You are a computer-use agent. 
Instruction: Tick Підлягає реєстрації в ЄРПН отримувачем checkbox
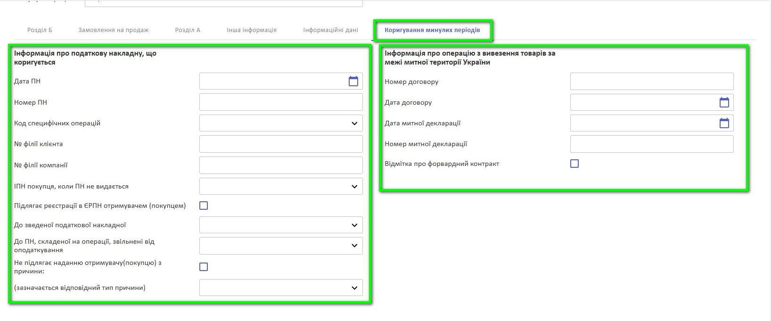(x=204, y=206)
